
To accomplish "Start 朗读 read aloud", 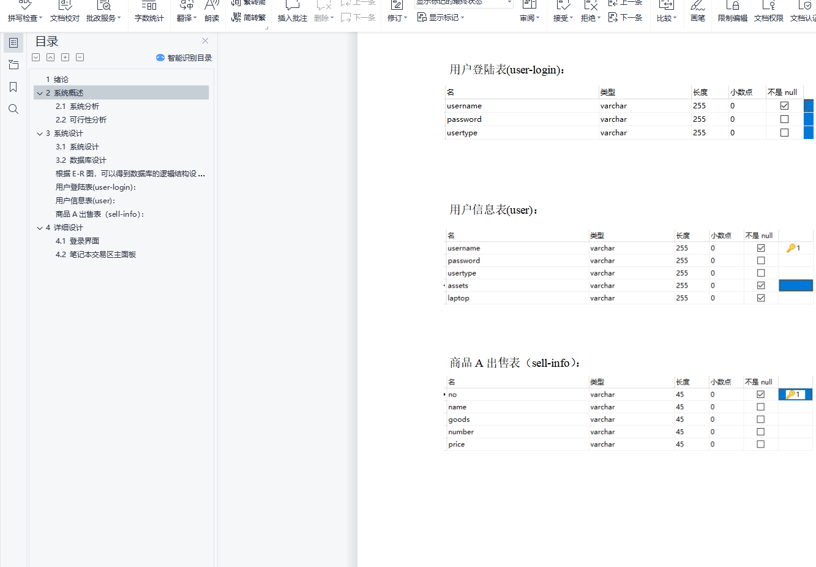I will click(212, 12).
